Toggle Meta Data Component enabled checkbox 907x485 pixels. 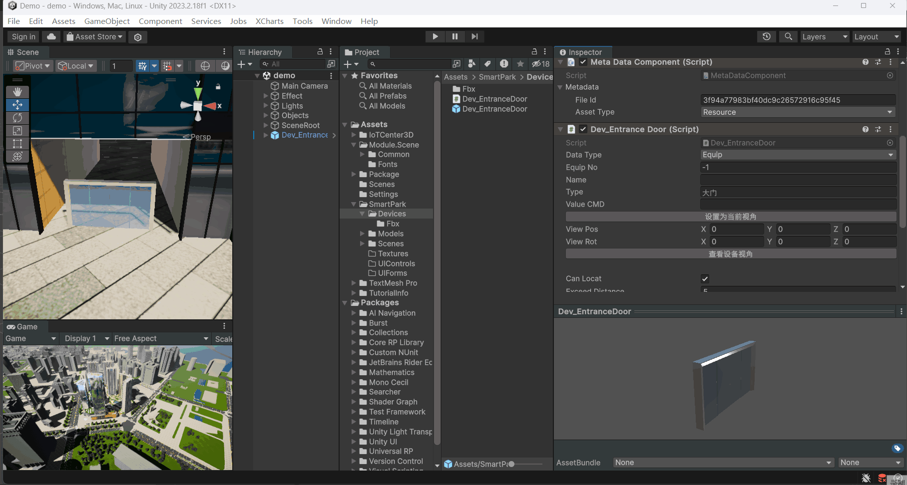click(583, 62)
